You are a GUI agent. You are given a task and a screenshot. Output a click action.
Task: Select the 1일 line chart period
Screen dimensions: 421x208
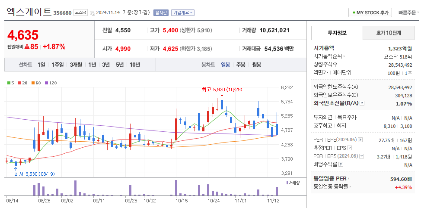pos(41,65)
